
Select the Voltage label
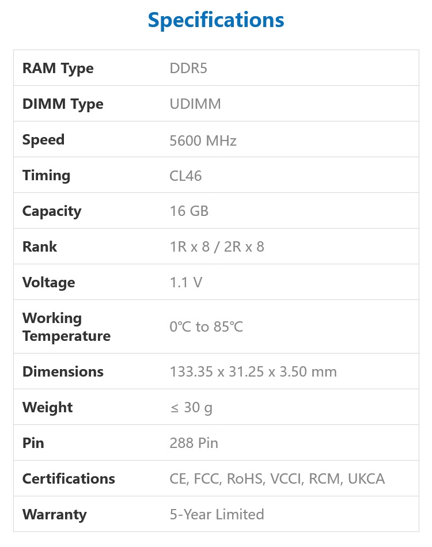[x=49, y=283]
